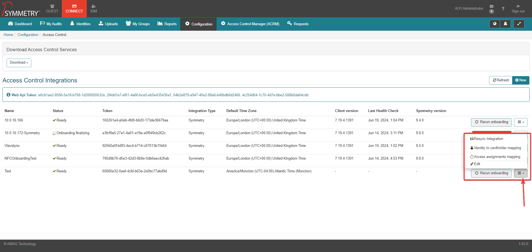This screenshot has width=532, height=252.
Task: Click the token 65685e32-0aef-4cfd-b63e-2e0bc77abd9d
Action: click(x=135, y=171)
